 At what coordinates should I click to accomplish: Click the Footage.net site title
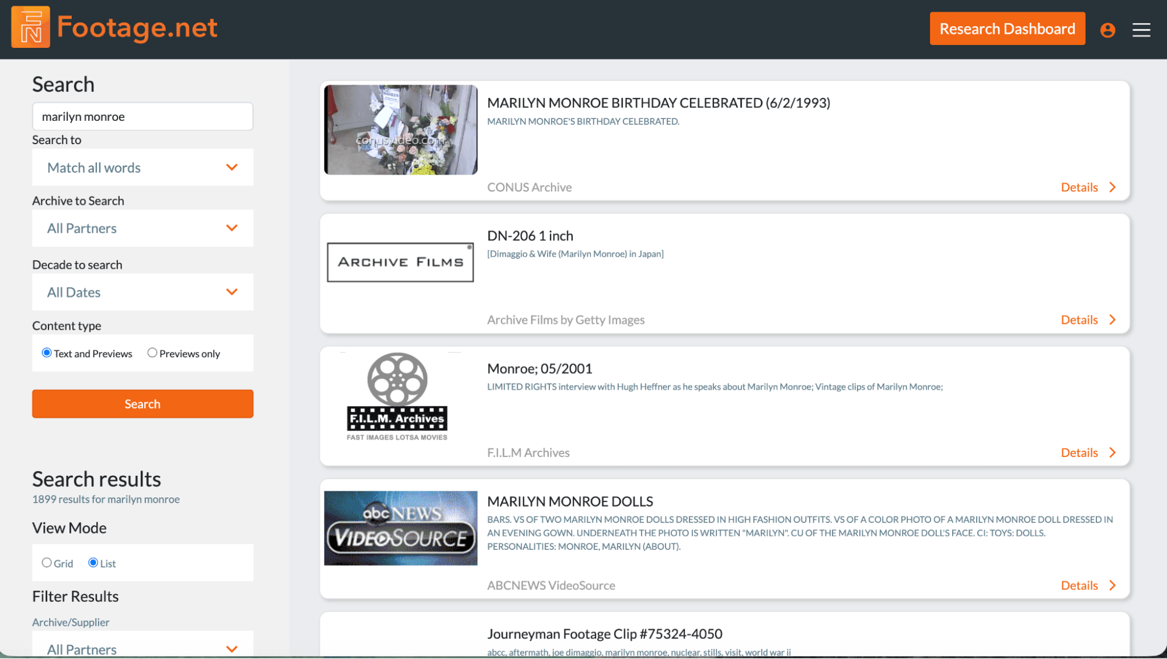(137, 28)
